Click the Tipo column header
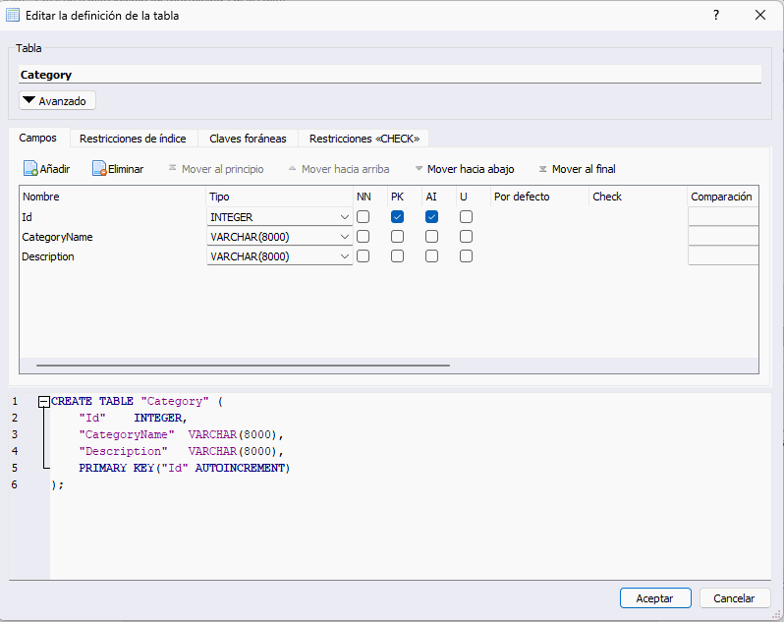 (x=279, y=197)
